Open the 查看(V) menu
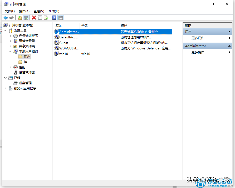Image resolution: width=235 pixels, height=188 pixels. pyautogui.click(x=38, y=11)
